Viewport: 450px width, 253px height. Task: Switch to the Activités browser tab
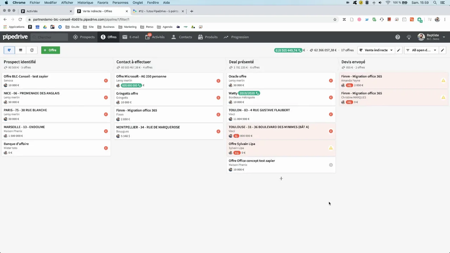(46, 11)
